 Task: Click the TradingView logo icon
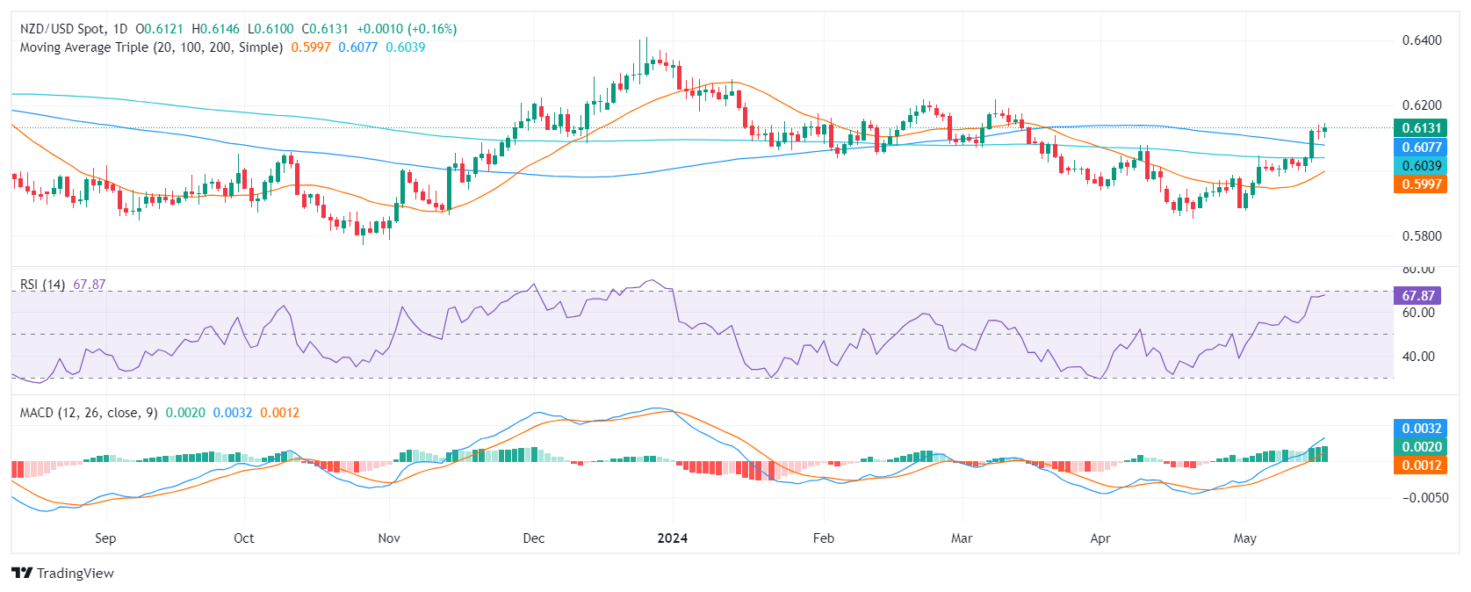point(22,574)
